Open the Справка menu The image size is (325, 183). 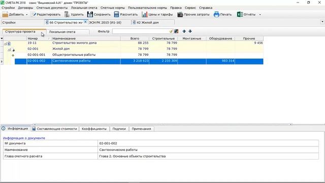coord(206,8)
